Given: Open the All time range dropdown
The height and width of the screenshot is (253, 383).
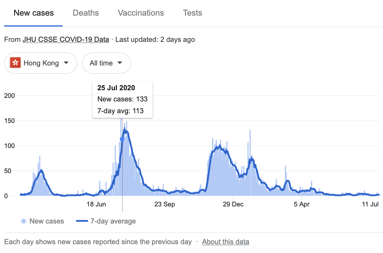Looking at the screenshot, I should coord(106,63).
